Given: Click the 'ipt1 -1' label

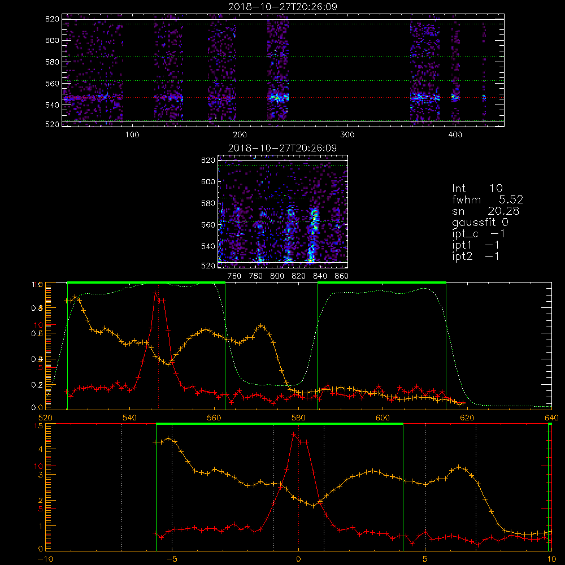Looking at the screenshot, I should (x=476, y=245).
